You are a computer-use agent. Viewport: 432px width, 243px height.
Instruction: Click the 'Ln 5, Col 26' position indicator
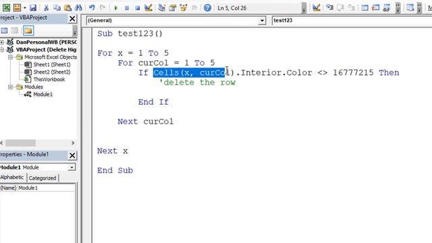pos(232,8)
